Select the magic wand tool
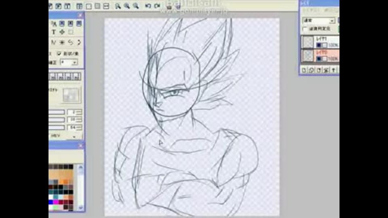388x218 pixels. point(54,23)
